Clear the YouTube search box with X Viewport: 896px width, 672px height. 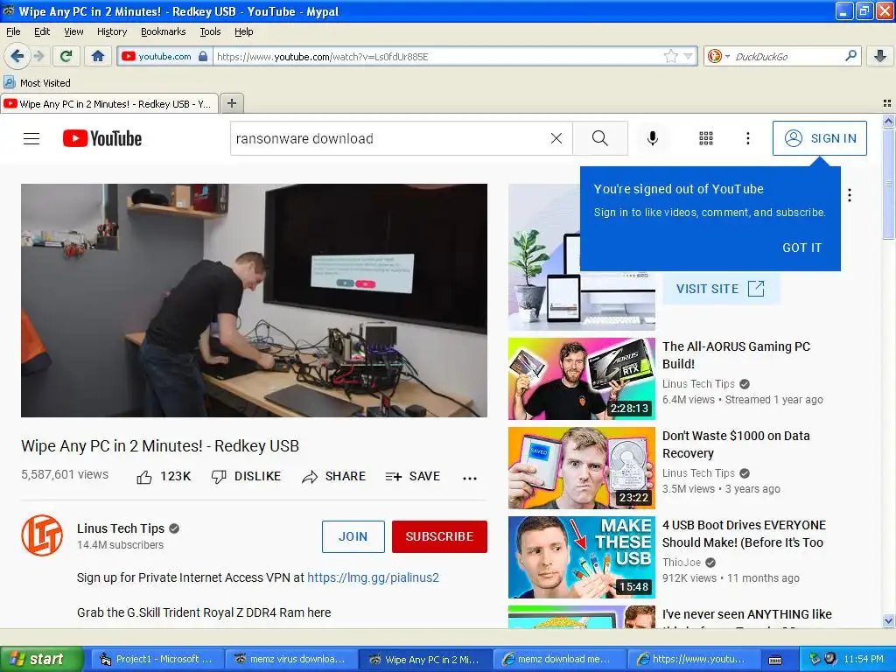(x=556, y=138)
